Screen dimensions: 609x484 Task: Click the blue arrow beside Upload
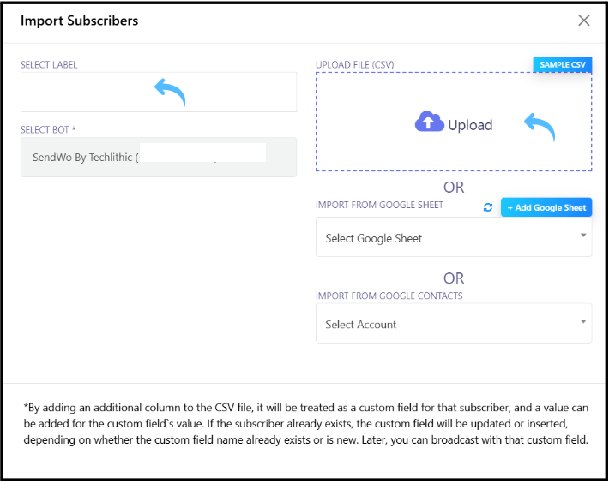point(540,127)
